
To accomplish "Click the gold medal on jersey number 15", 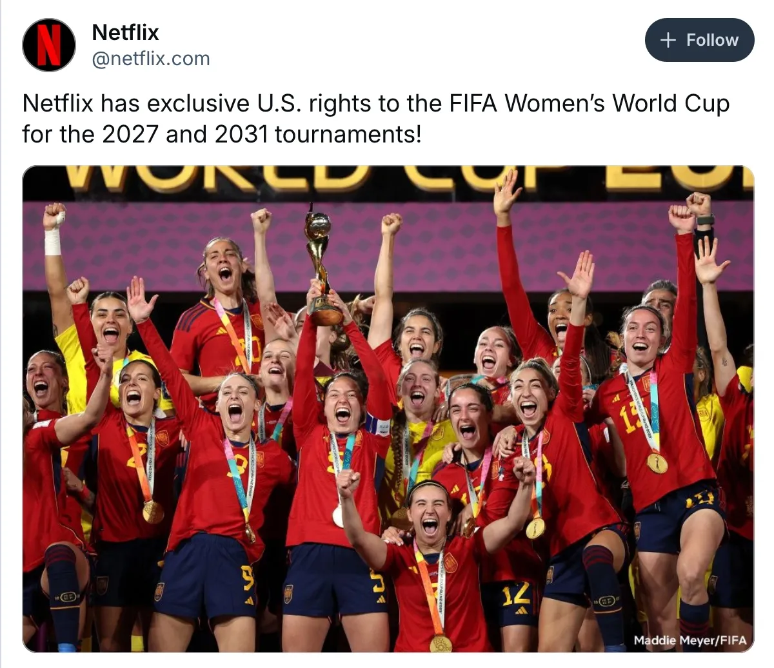I will click(x=657, y=462).
